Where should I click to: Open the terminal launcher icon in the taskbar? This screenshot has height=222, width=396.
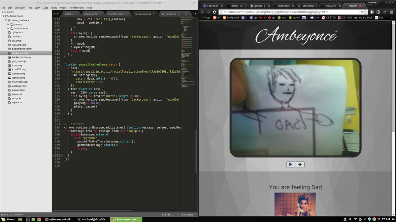[x=28, y=219]
